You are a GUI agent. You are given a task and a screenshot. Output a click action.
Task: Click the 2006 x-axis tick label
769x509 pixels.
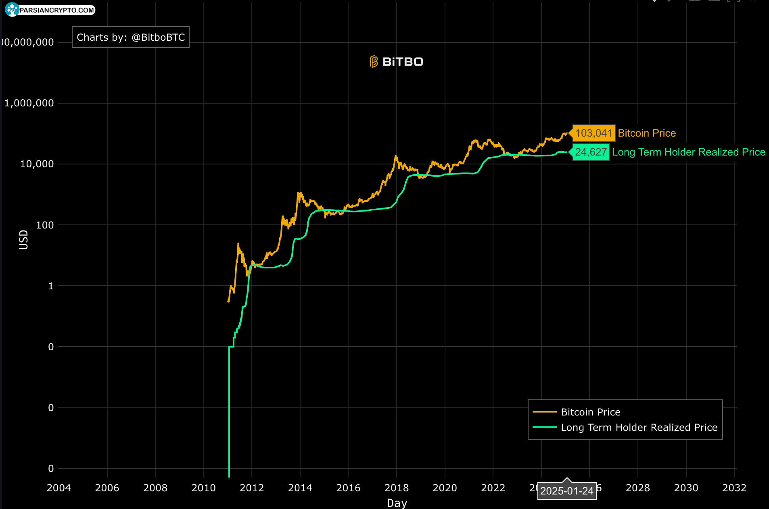coord(107,488)
